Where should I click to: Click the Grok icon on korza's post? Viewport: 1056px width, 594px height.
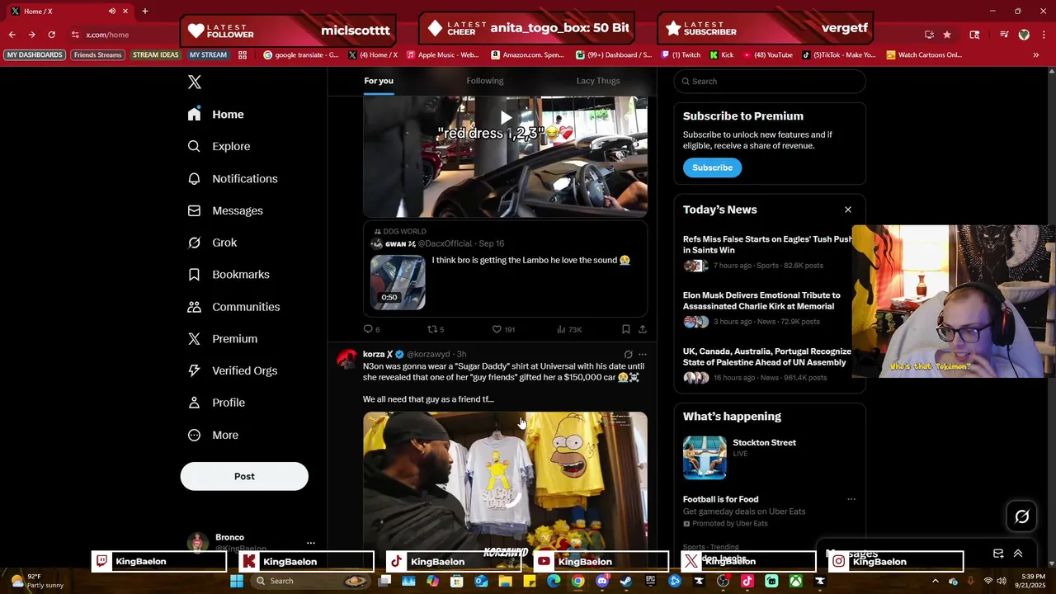pos(628,354)
